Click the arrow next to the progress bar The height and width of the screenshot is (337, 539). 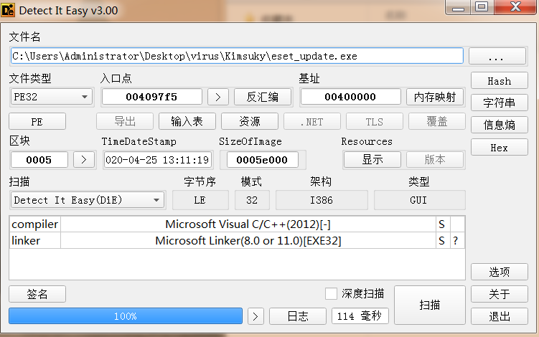255,316
